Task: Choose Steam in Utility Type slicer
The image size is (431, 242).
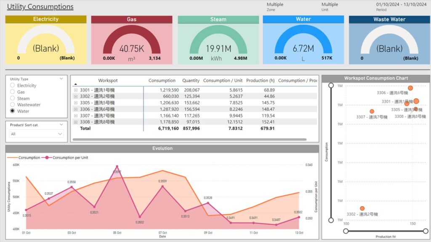Action: point(13,98)
